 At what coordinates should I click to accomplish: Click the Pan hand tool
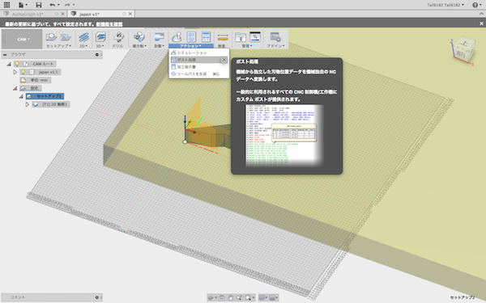point(231,297)
